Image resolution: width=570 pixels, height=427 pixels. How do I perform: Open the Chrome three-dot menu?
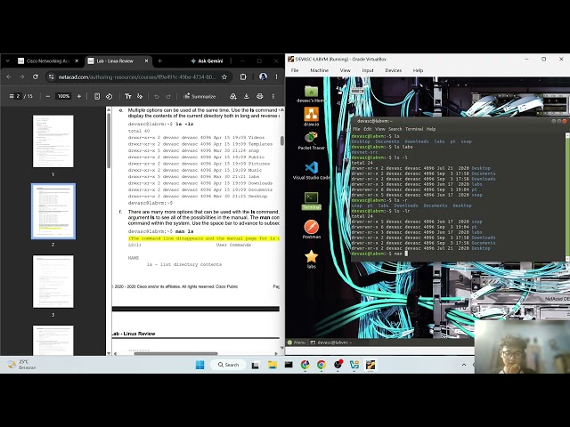[x=276, y=77]
